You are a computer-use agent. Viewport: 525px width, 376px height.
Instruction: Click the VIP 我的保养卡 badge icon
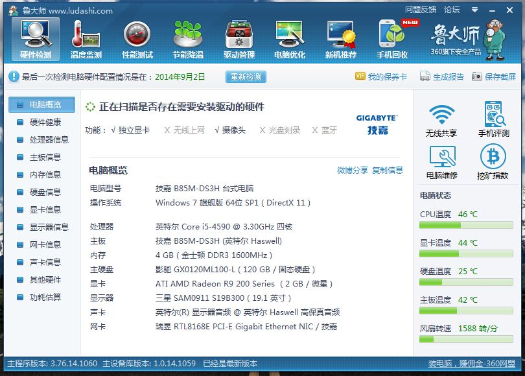360,76
